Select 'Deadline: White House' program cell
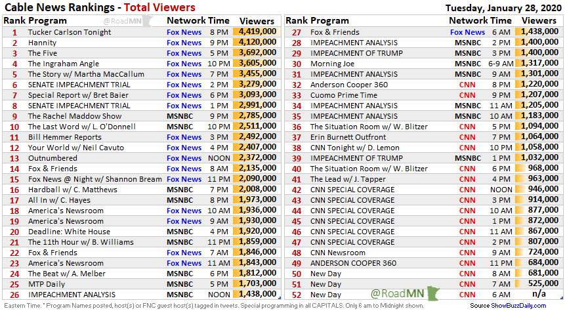Image resolution: width=565 pixels, height=311 pixels. coord(69,232)
